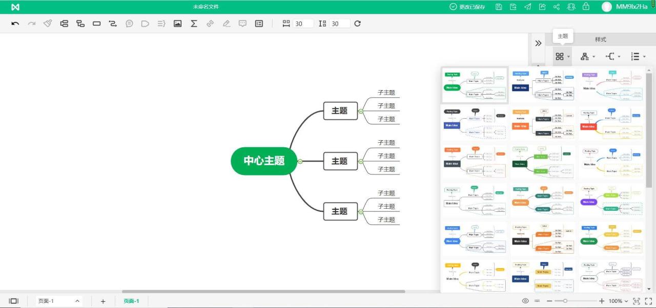656x308 pixels.
Task: Open the connector style dropdown
Action: pyautogui.click(x=613, y=57)
